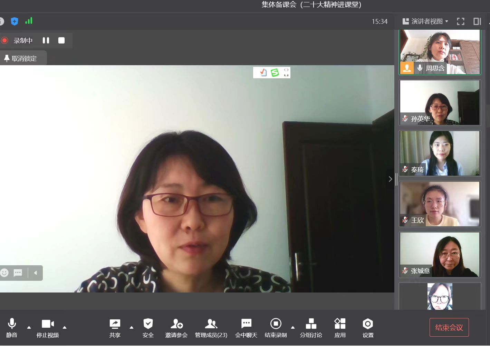The image size is (490, 347).
Task: Open 分组讨论 breakout rooms
Action: 311,328
